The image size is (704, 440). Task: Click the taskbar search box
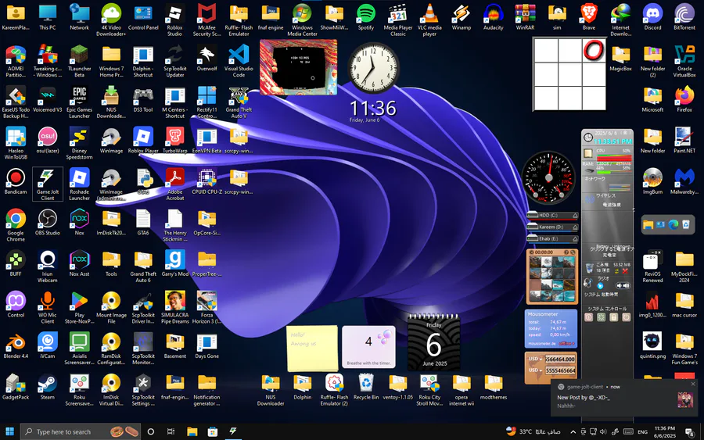[80, 431]
